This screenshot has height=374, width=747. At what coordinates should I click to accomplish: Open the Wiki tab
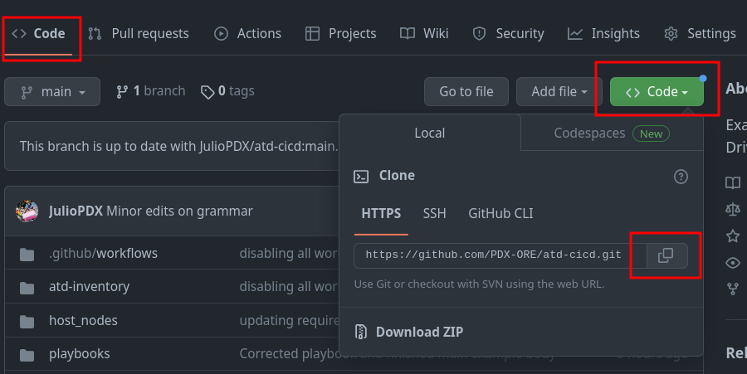[424, 34]
